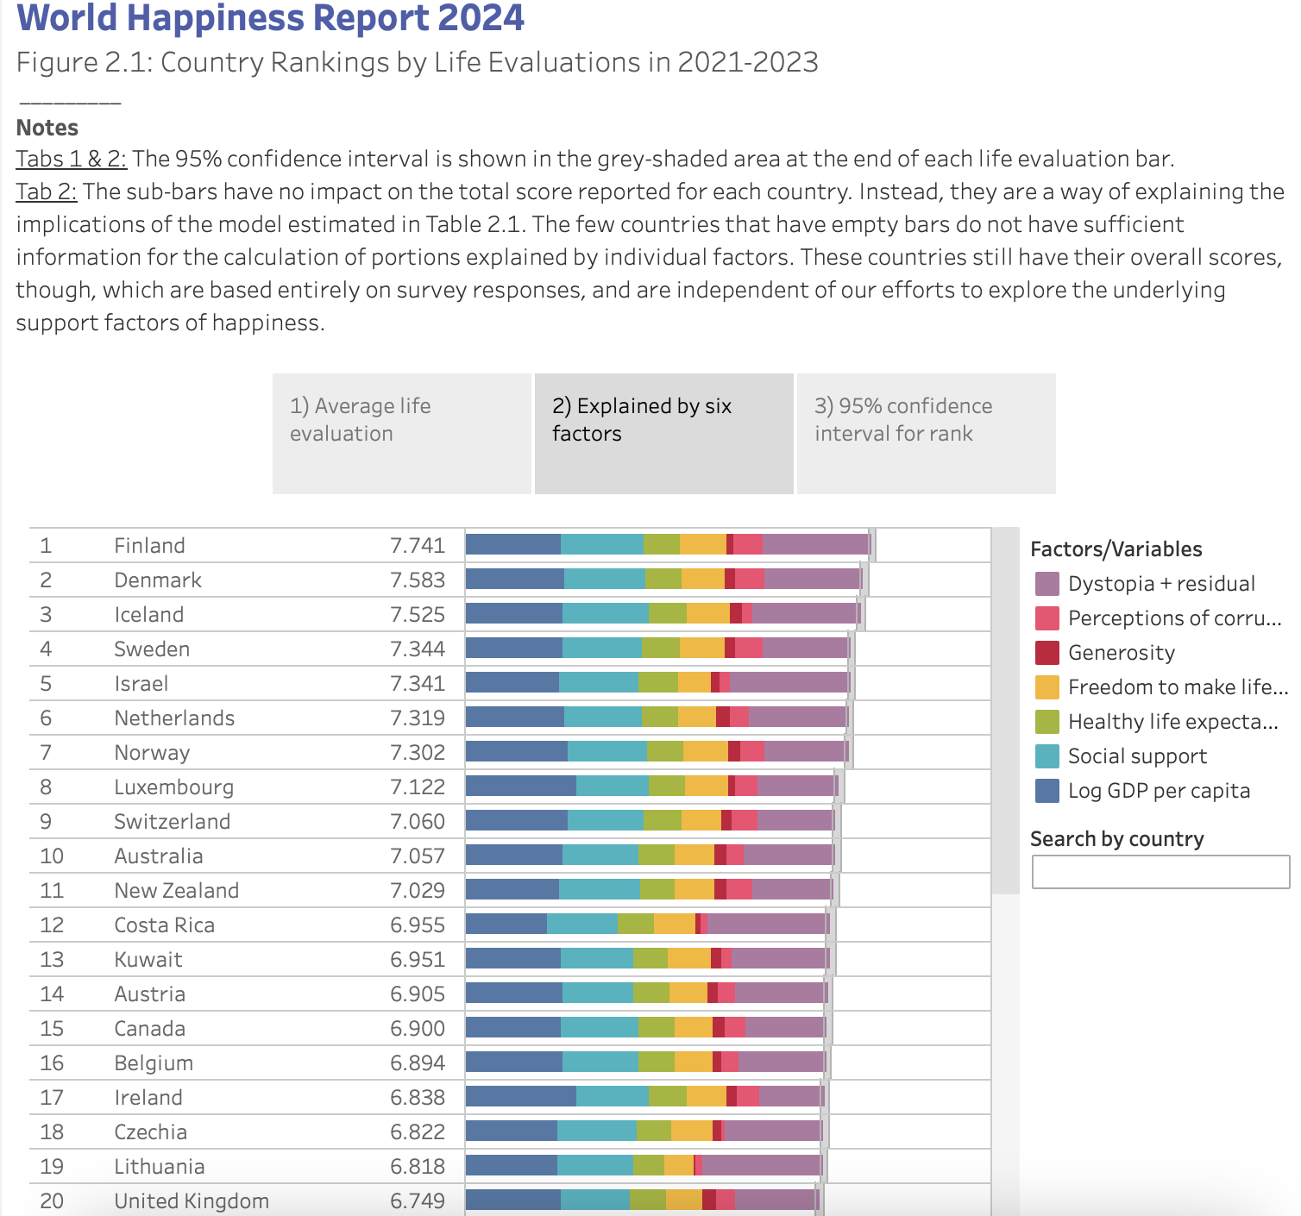Viewport: 1301px width, 1216px height.
Task: Click Iceland's Dystopia + residual bar segment
Action: 805,613
